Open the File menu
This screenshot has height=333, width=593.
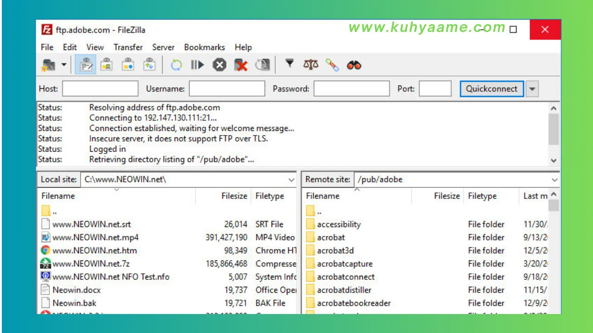pos(47,47)
